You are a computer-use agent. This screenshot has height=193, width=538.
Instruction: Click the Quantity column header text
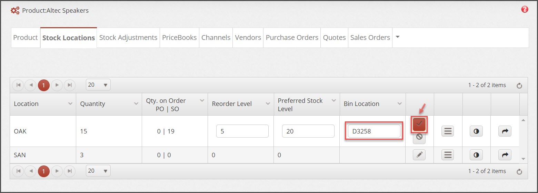click(x=93, y=104)
